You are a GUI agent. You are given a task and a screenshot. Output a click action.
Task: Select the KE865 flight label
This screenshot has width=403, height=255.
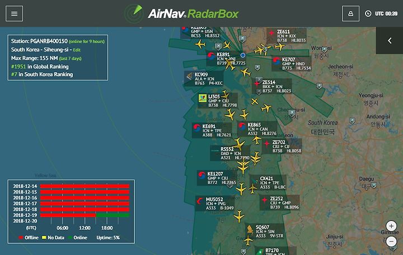[257, 129]
